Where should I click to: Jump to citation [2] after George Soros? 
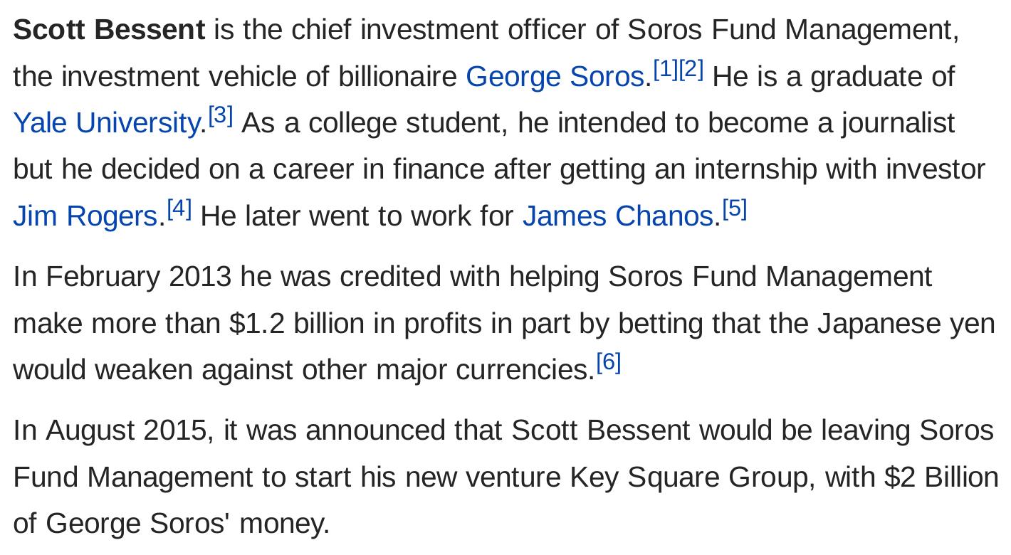pyautogui.click(x=691, y=70)
